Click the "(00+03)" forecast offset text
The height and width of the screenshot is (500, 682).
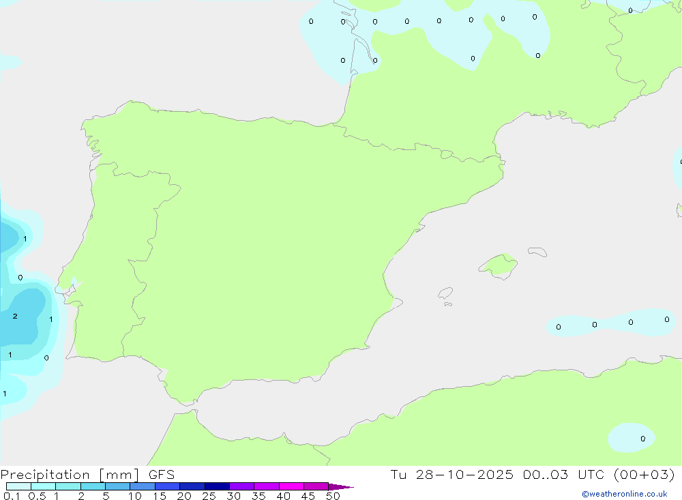644,474
